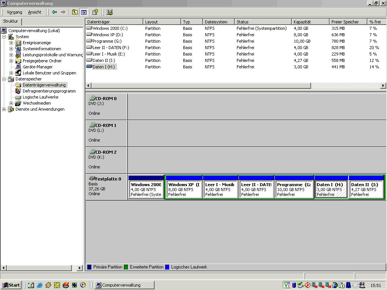The image size is (387, 290).
Task: Click the disk settings toolbar icon
Action: tap(110, 12)
